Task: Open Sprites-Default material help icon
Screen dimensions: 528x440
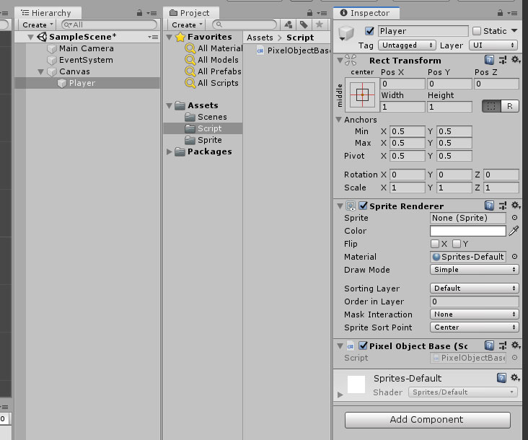Action: pos(501,378)
